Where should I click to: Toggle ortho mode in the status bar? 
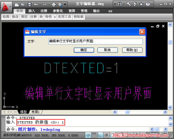click(x=100, y=135)
